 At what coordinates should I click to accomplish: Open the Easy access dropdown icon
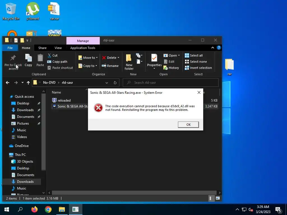[139, 62]
